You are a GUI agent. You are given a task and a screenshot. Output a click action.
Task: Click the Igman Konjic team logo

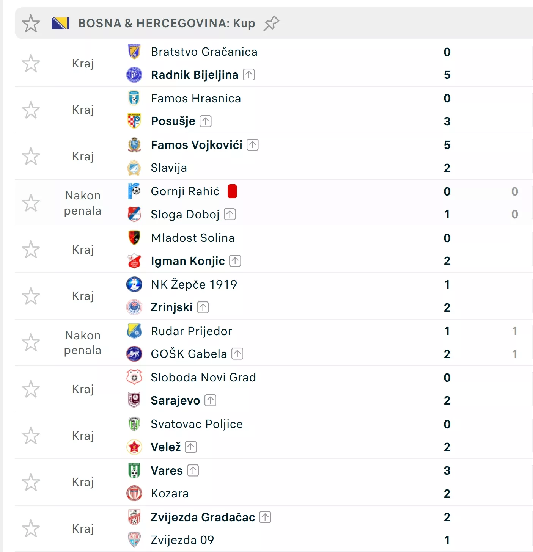click(x=134, y=261)
